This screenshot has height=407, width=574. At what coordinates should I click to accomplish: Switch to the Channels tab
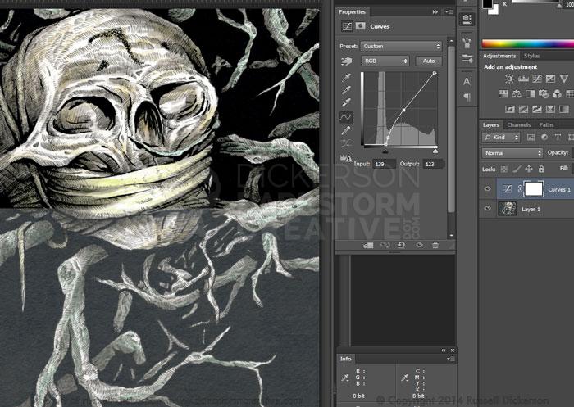[x=519, y=124]
